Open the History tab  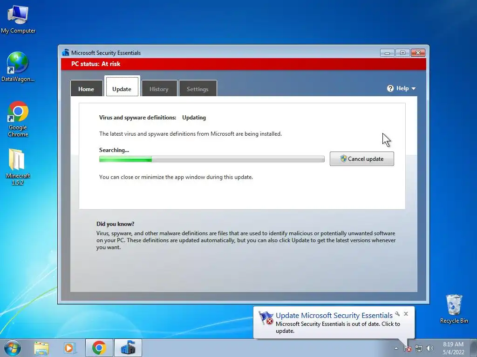coord(159,88)
